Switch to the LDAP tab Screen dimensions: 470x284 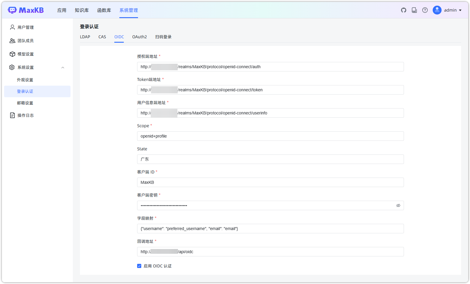(x=85, y=37)
